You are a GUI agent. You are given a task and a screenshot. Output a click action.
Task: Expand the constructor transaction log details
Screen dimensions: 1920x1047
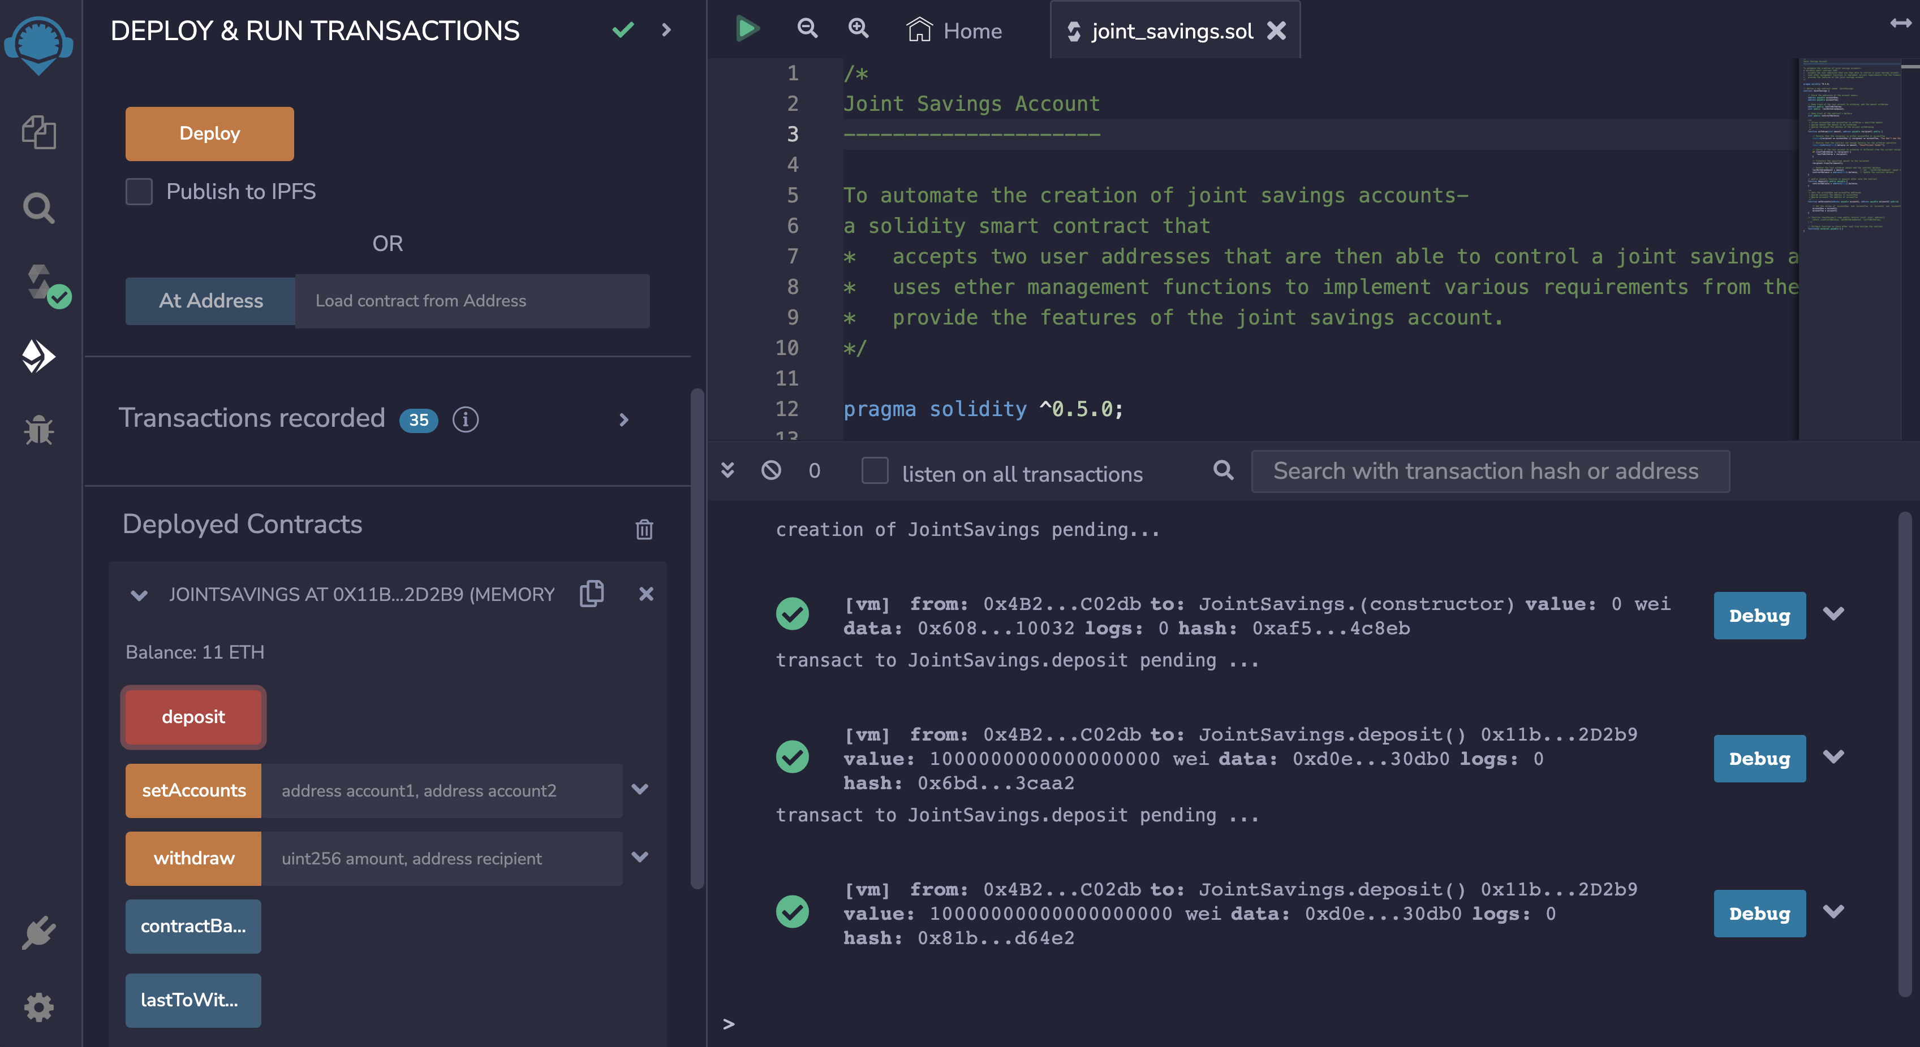1833,613
